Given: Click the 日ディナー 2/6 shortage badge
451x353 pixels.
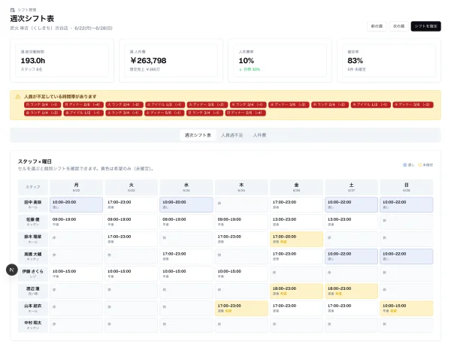Looking at the screenshot, I should (245, 113).
